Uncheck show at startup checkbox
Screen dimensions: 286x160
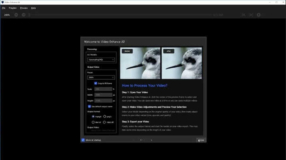pos(83,140)
